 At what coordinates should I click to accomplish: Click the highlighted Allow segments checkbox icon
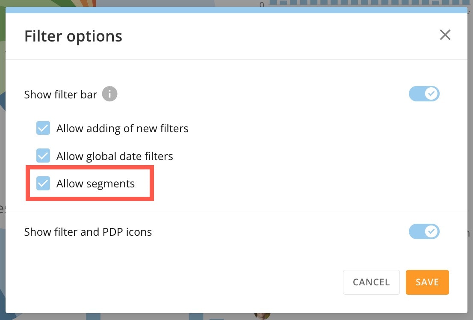click(x=43, y=183)
